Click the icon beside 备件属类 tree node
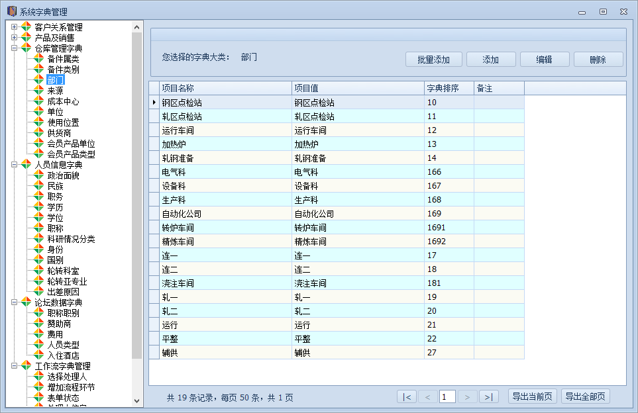The height and width of the screenshot is (413, 638). 38,59
